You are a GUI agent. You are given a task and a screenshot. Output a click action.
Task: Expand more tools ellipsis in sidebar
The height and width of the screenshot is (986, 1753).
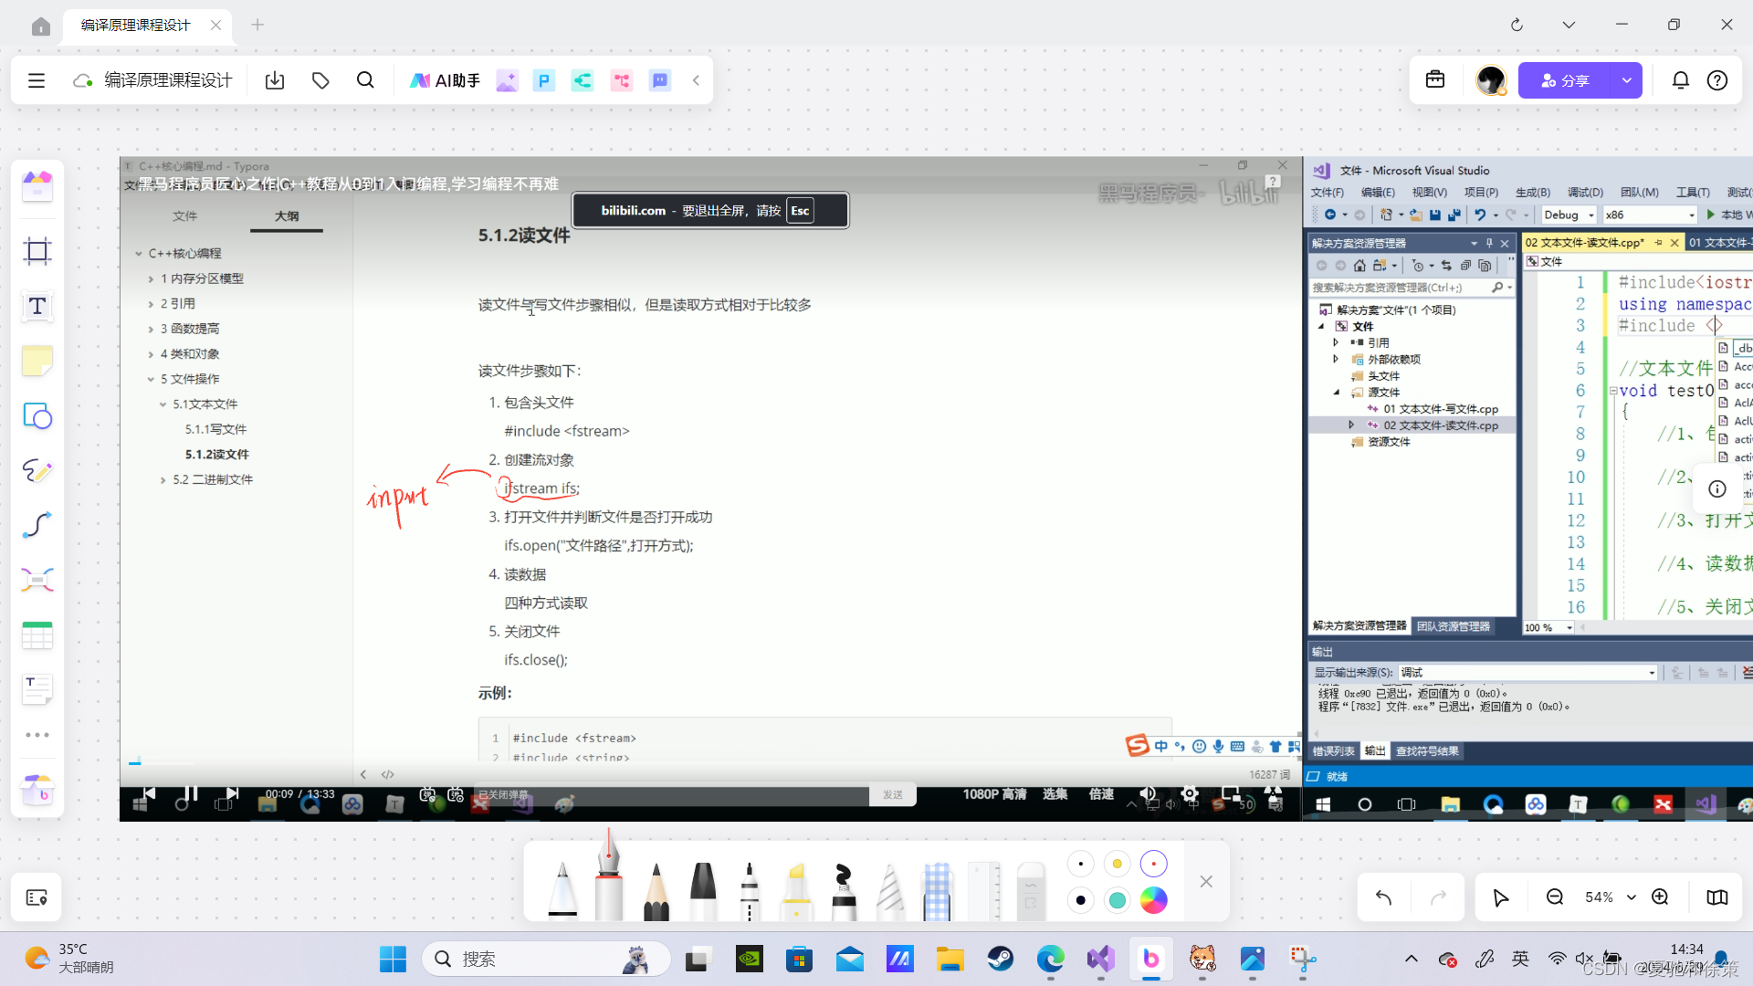(x=37, y=735)
